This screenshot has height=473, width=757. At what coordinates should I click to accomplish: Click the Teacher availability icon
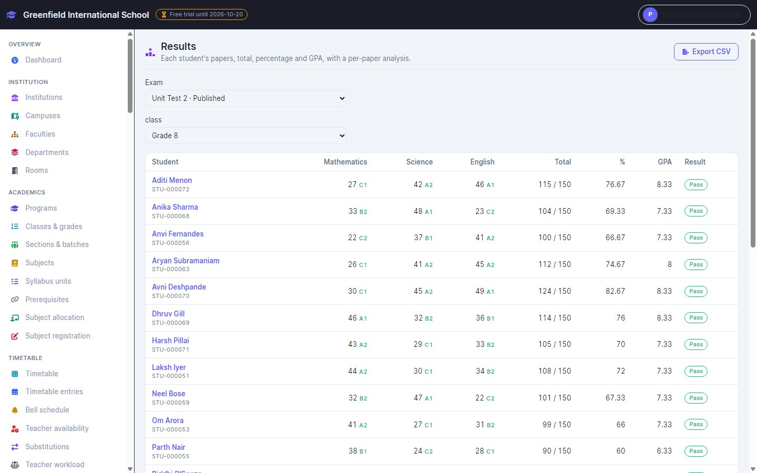[15, 429]
